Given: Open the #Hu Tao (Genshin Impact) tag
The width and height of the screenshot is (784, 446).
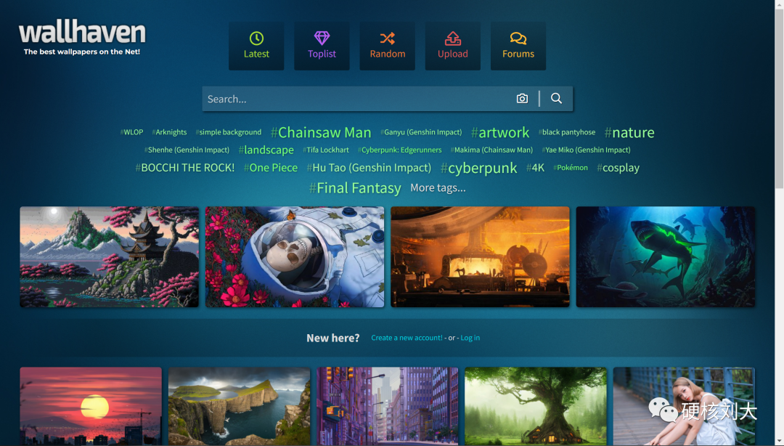Looking at the screenshot, I should coord(369,168).
